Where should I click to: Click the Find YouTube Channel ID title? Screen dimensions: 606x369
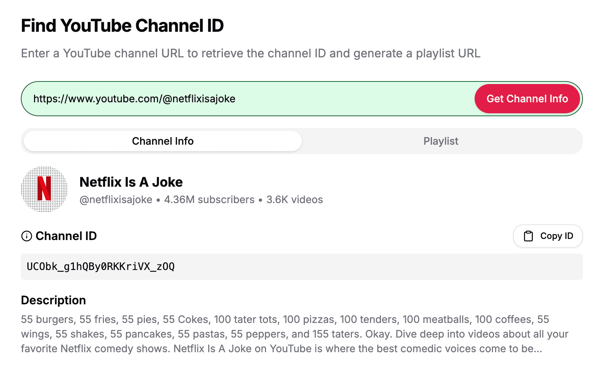point(122,26)
